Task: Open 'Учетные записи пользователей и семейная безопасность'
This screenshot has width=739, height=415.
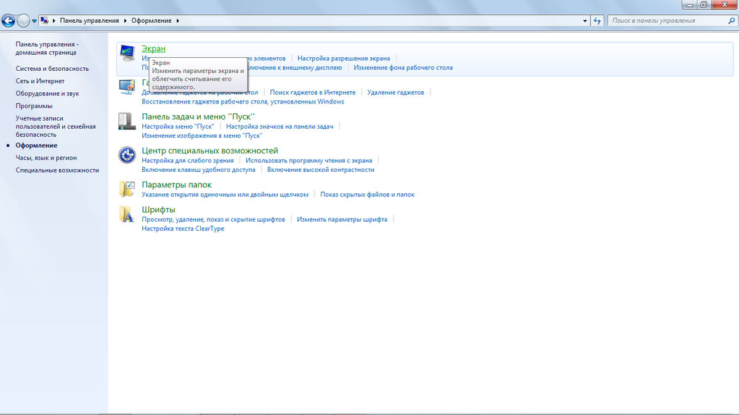Action: click(56, 126)
